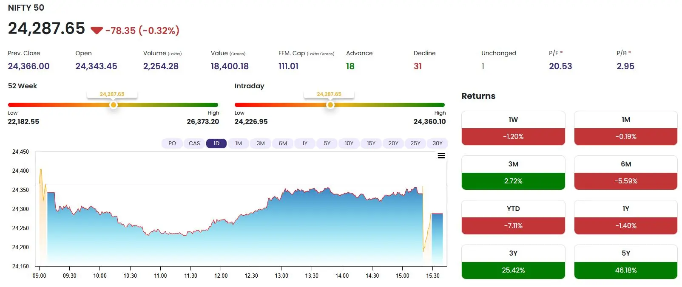The width and height of the screenshot is (682, 287).
Task: Select the CAS chart range tab
Action: pos(194,143)
